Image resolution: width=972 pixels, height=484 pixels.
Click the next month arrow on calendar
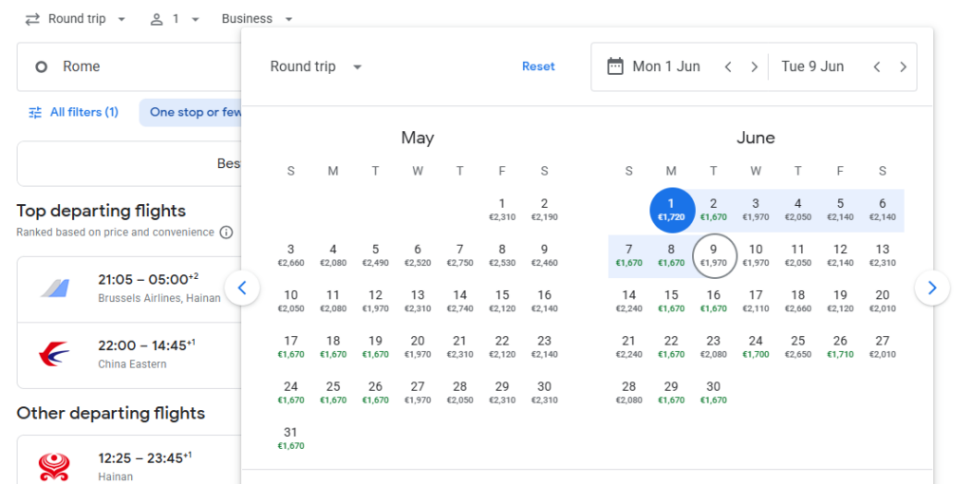click(932, 287)
